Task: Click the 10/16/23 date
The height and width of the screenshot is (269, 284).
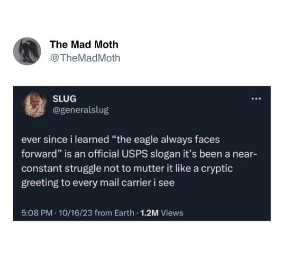Action: coord(75,213)
